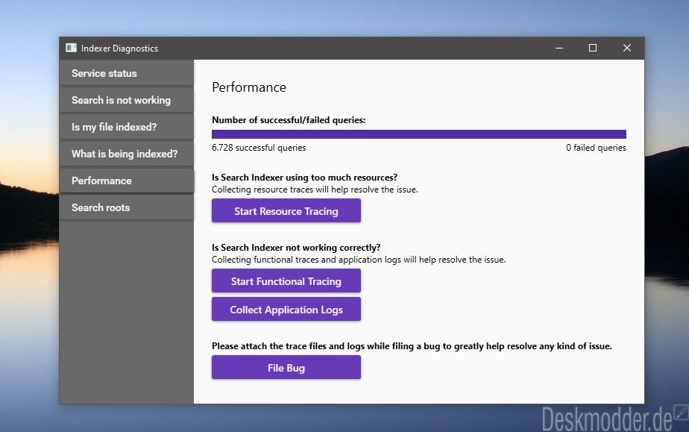
Task: Click the '0 failed queries' text
Action: tap(596, 148)
